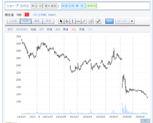Image resolution: width=153 pixels, height=123 pixels.
Task: Switch to 5分足 chart interval
Action: (x=13, y=21)
